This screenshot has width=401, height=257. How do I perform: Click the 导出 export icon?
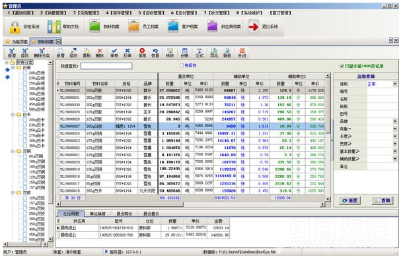click(x=214, y=53)
